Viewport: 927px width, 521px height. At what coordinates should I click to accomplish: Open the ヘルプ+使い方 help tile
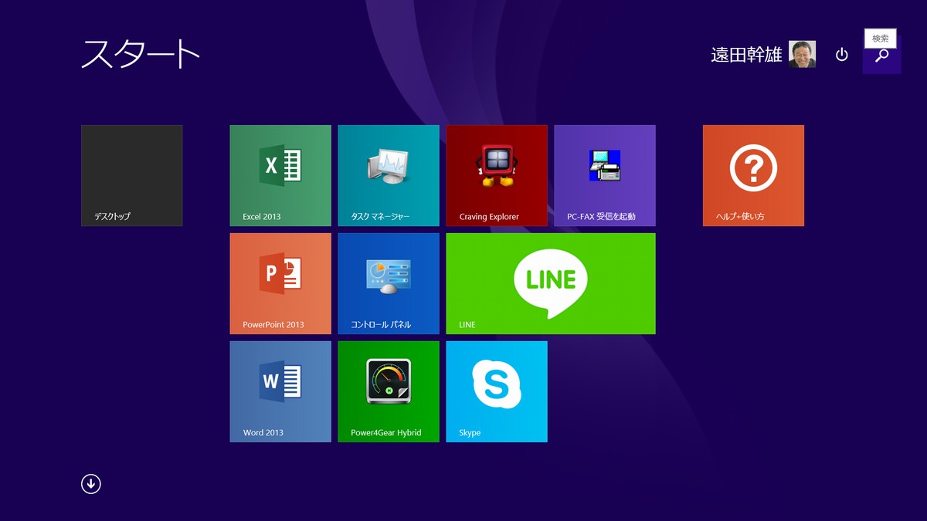click(x=753, y=175)
